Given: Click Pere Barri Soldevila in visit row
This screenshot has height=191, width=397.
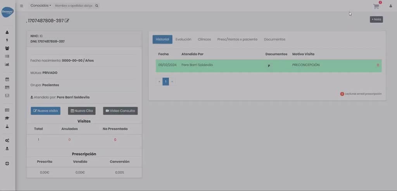Looking at the screenshot, I should coord(197,65).
